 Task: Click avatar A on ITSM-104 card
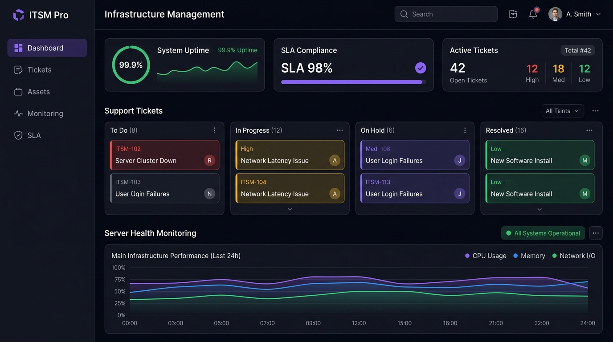pyautogui.click(x=335, y=194)
